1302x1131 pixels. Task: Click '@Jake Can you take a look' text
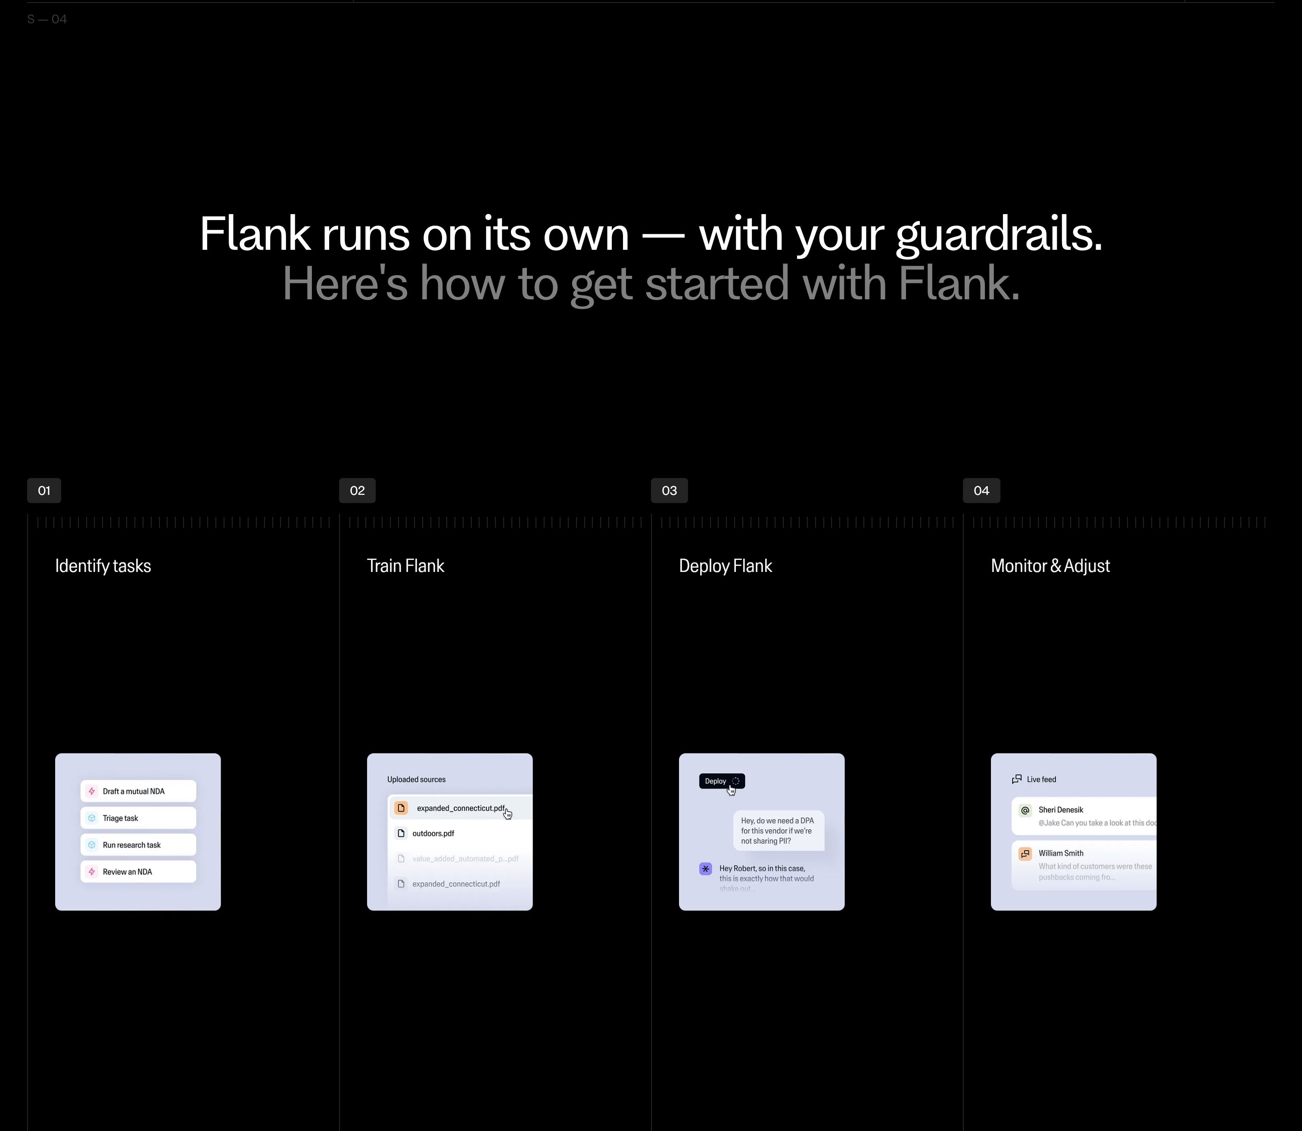(1097, 823)
